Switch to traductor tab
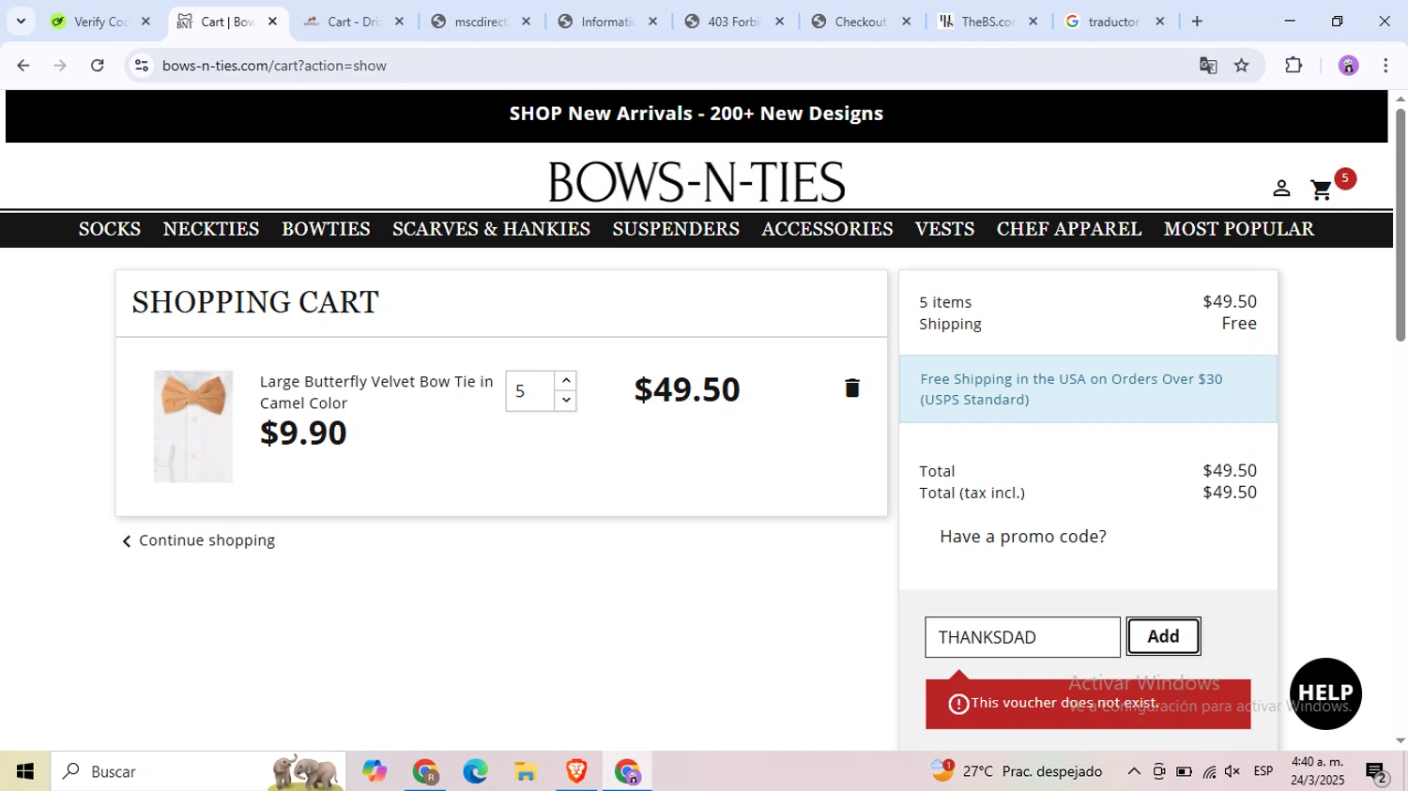Image resolution: width=1408 pixels, height=791 pixels. [1114, 22]
